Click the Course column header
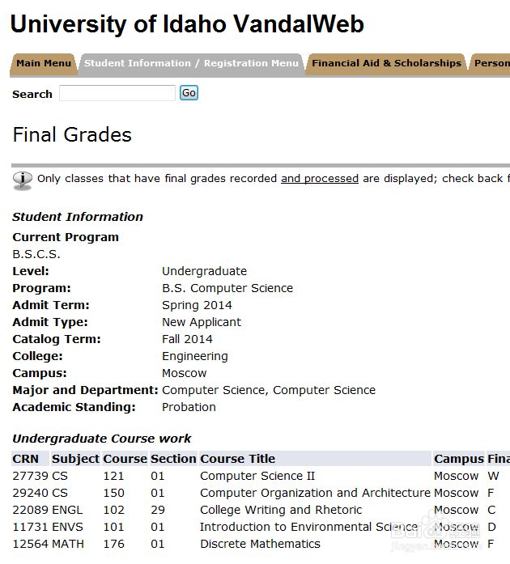This screenshot has width=510, height=564. [x=125, y=459]
